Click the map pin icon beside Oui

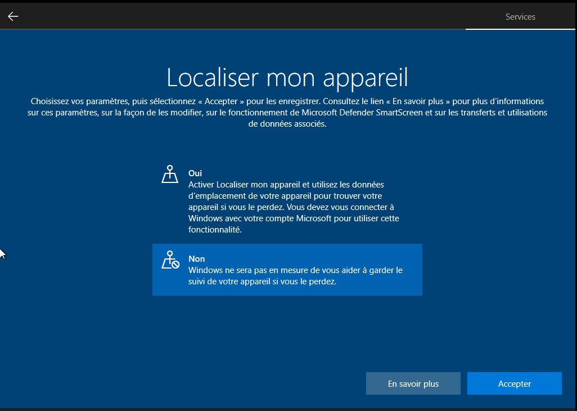coord(170,174)
